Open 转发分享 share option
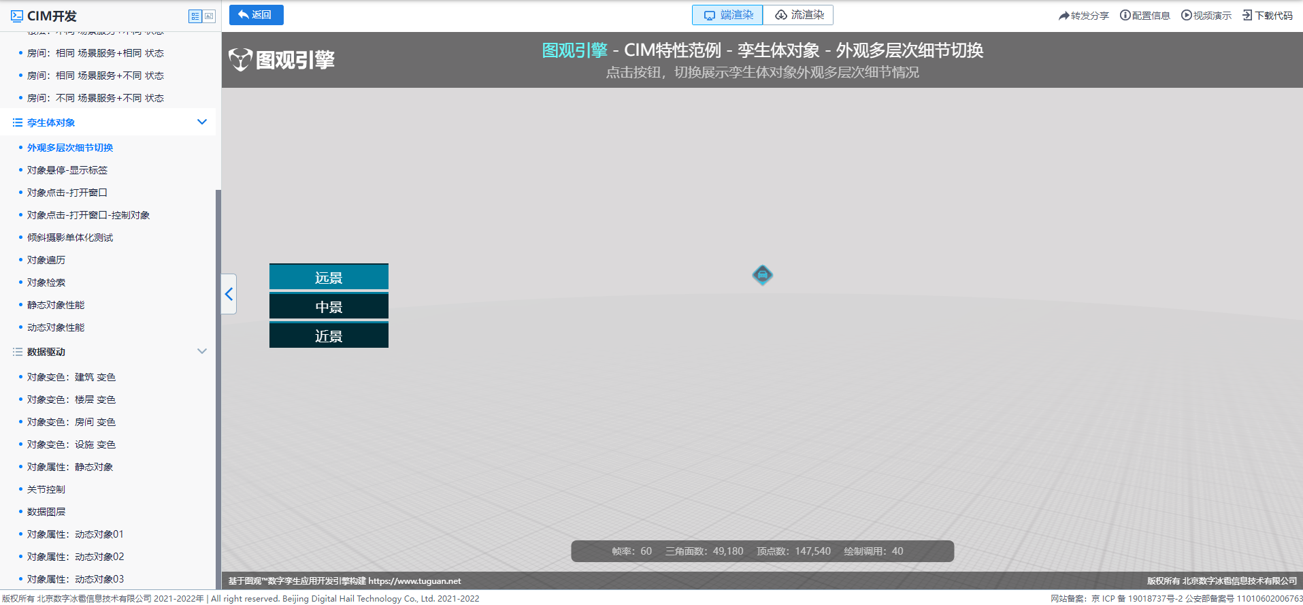Viewport: 1303px width, 605px height. (x=1083, y=16)
